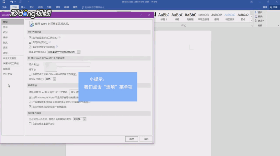280x156 pixels.
Task: Open the 屏幕提示样式 dropdown
Action: [x=78, y=52]
